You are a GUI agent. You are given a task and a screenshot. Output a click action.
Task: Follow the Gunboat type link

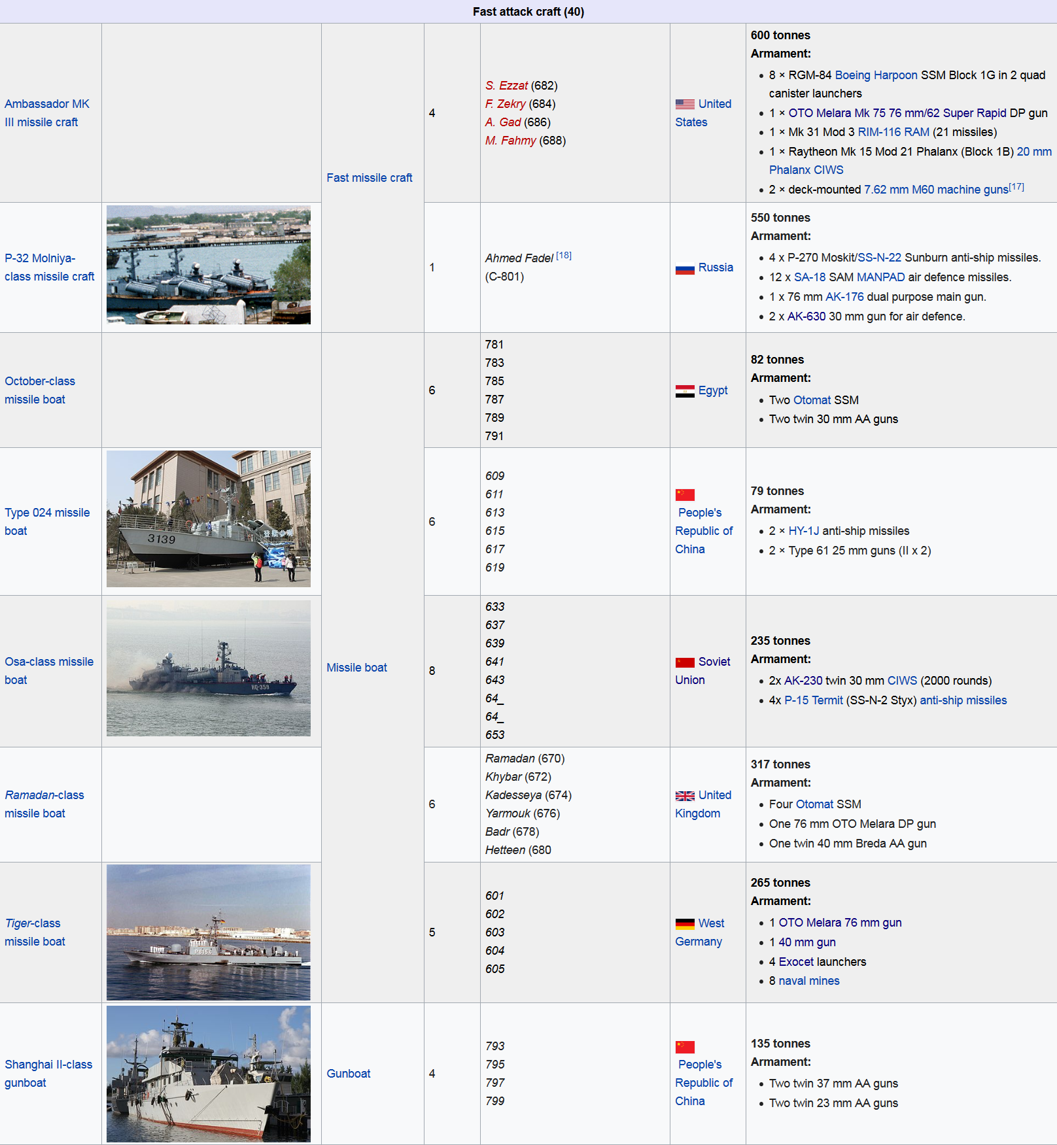point(349,1074)
